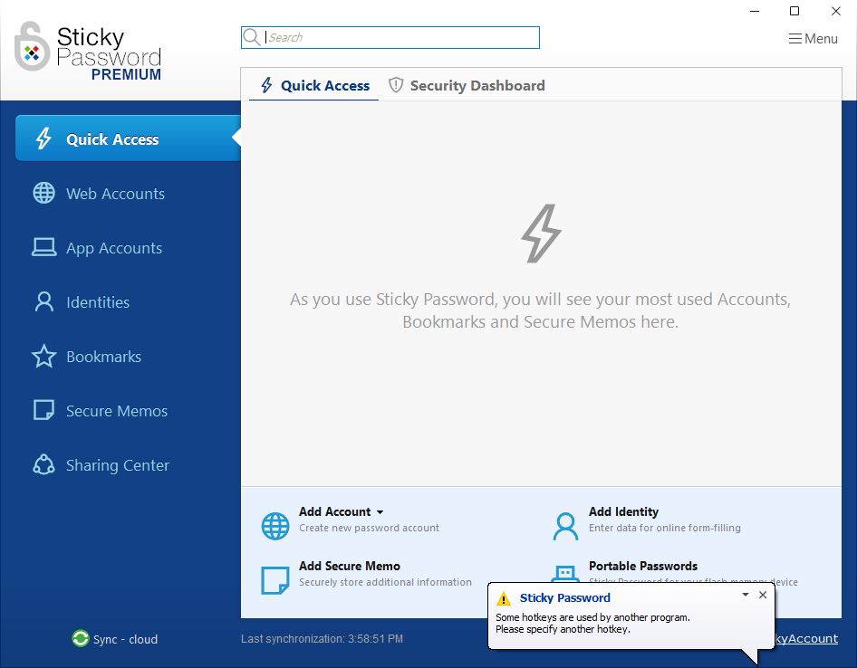Click the Security Dashboard shield icon
Viewport: 857px width, 668px height.
(396, 85)
